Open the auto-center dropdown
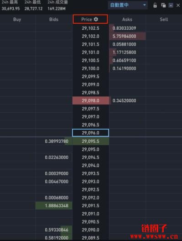Screen dimensions: 182x241 tap(128, 5)
